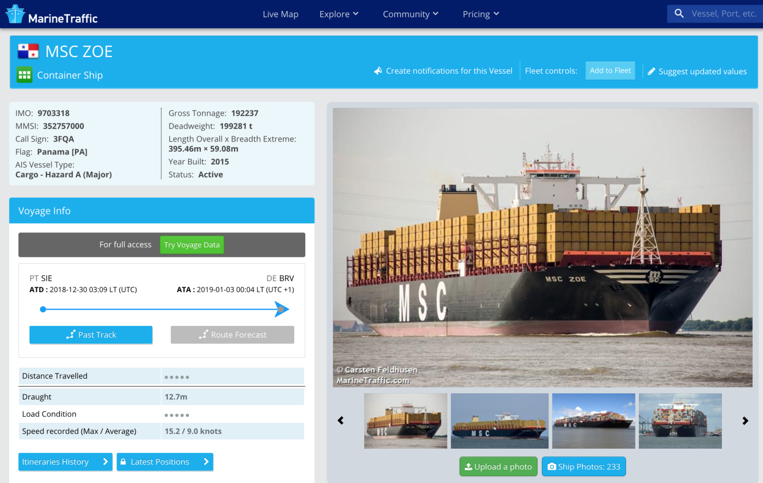Viewport: 763px width, 483px height.
Task: Click the ATD timestamp 2018-12-30 03:09
Action: tap(93, 290)
